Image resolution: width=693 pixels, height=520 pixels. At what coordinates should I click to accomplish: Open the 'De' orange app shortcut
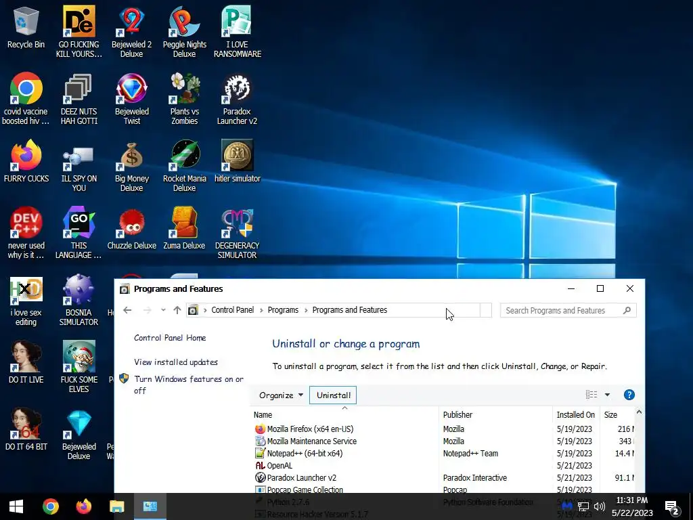79,32
